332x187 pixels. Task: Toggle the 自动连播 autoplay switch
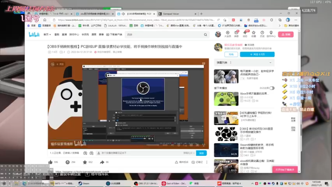(272, 88)
